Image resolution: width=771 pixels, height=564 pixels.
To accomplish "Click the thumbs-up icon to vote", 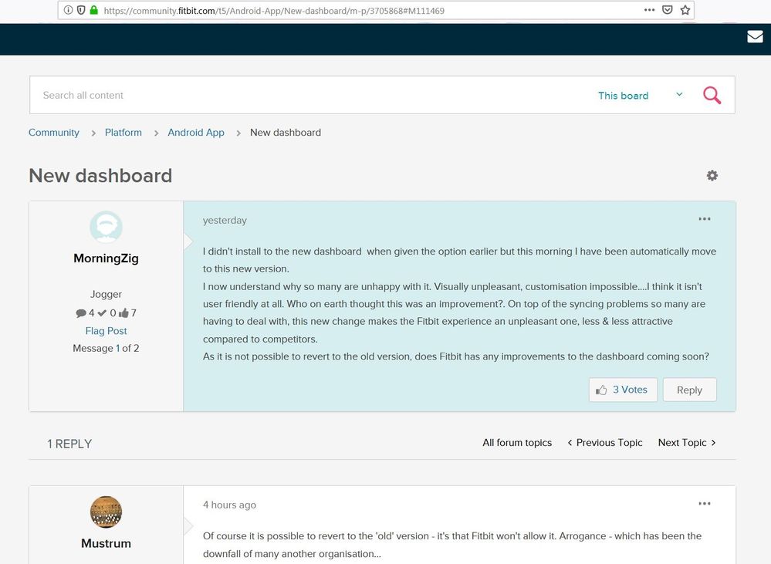I will pos(601,390).
